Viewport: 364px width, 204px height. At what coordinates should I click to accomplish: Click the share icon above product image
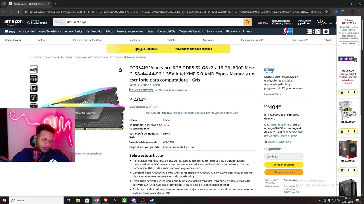tap(120, 70)
